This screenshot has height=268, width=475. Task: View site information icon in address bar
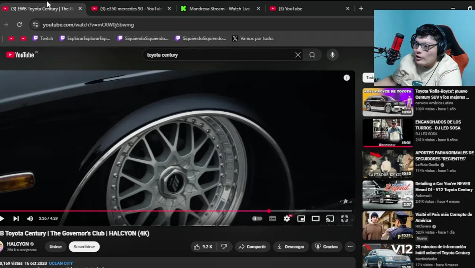(x=35, y=25)
